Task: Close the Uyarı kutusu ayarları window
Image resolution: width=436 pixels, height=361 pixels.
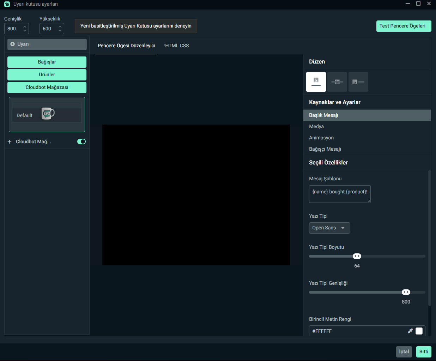Action: [429, 4]
